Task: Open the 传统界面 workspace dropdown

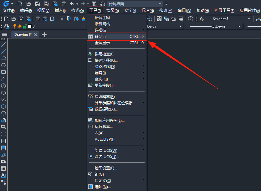Action: (135, 4)
